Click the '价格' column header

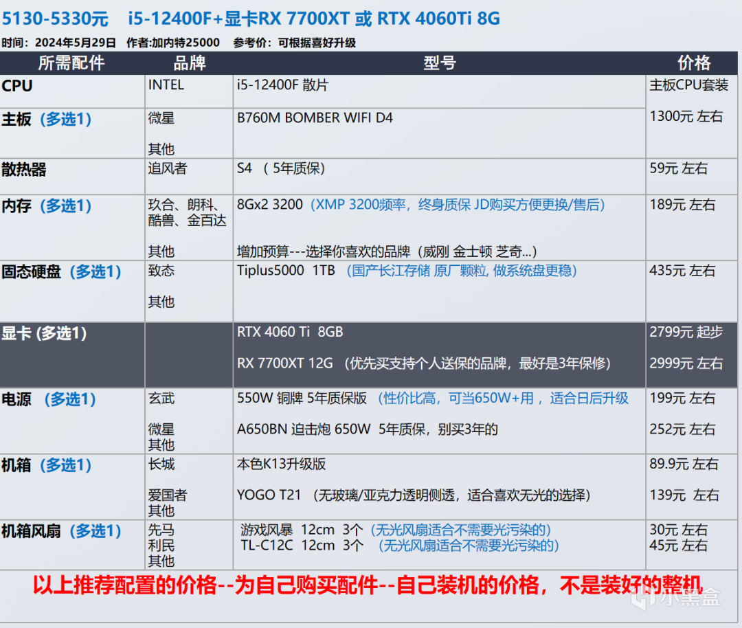tap(694, 63)
